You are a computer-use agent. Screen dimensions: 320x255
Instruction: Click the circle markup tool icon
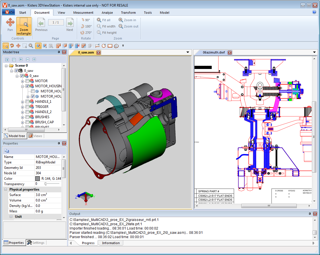tap(104, 46)
